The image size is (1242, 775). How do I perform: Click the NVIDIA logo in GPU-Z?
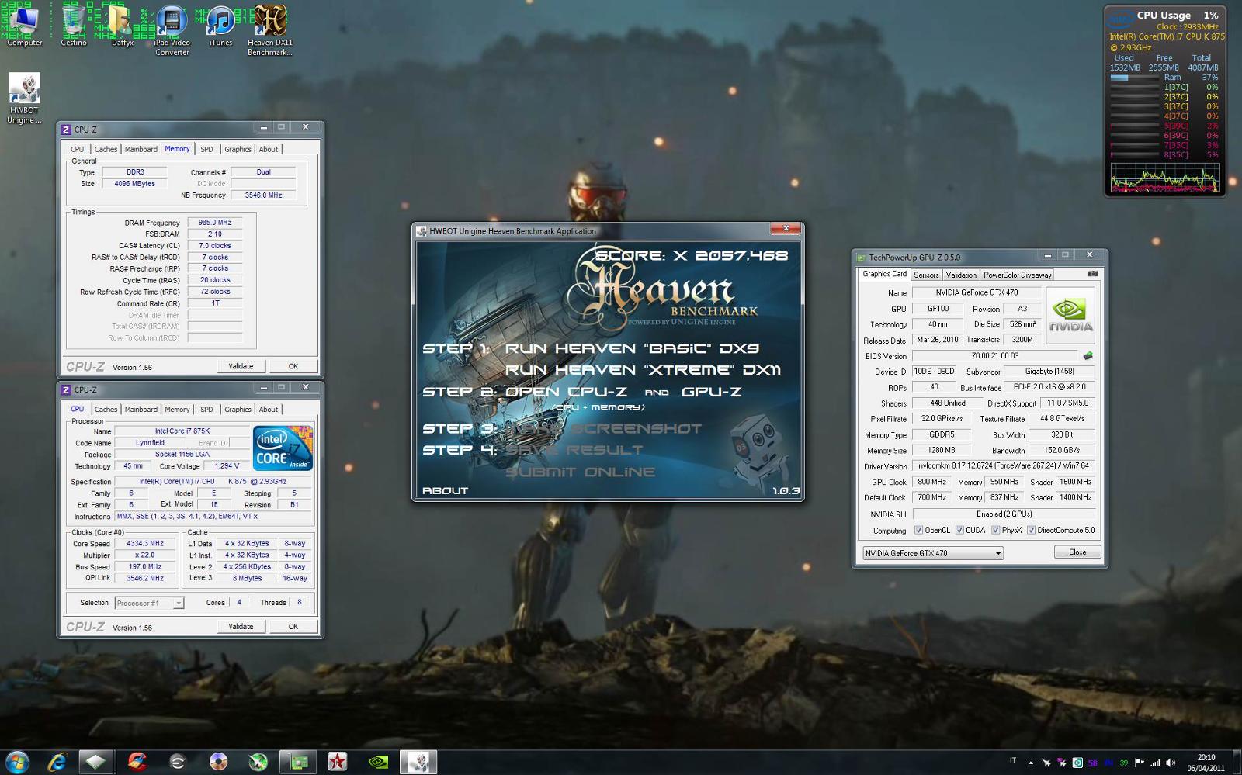(1070, 316)
